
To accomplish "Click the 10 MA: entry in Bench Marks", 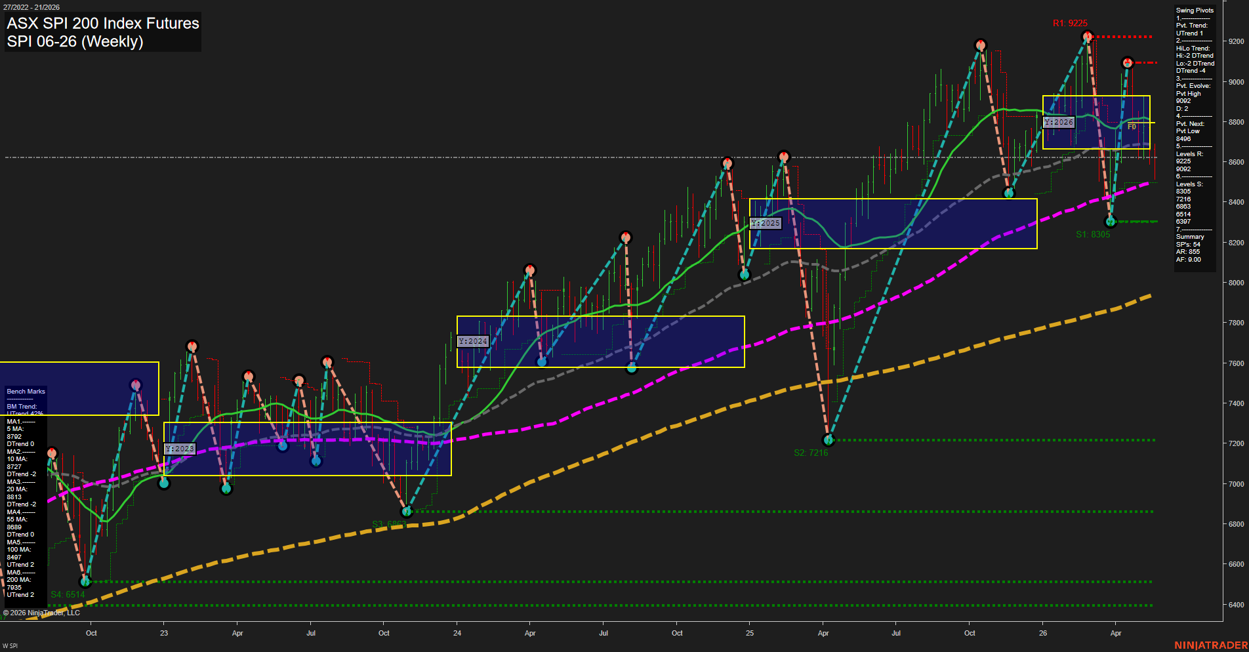I will [17, 459].
